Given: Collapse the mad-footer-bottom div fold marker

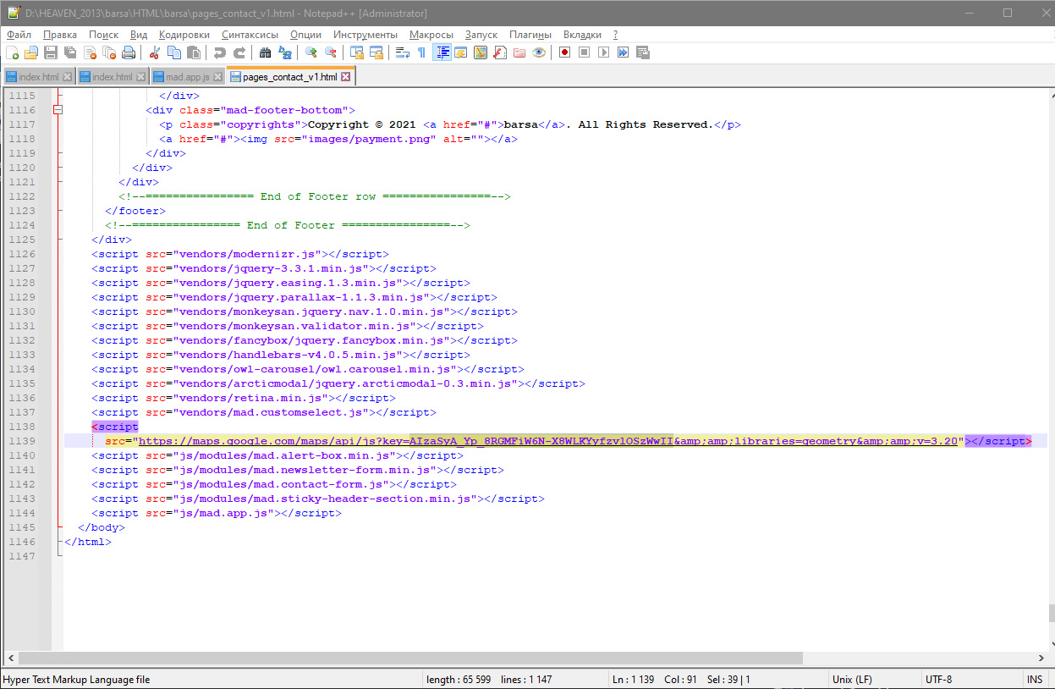Looking at the screenshot, I should tap(58, 110).
